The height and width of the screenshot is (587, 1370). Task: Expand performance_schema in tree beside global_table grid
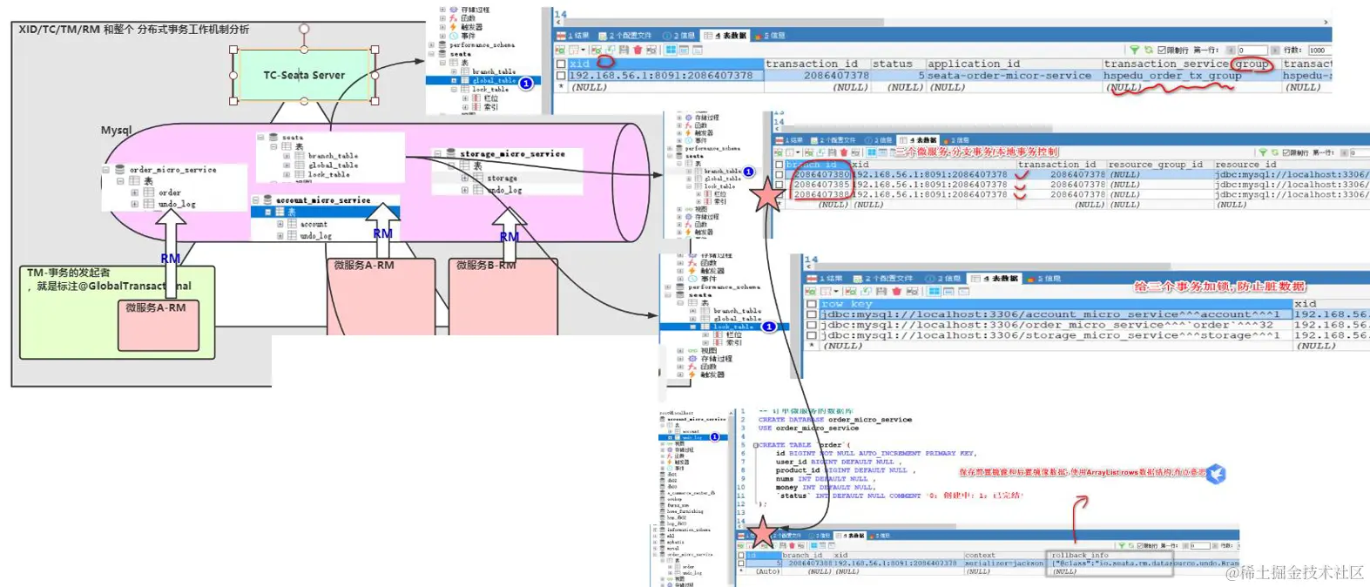[x=431, y=44]
